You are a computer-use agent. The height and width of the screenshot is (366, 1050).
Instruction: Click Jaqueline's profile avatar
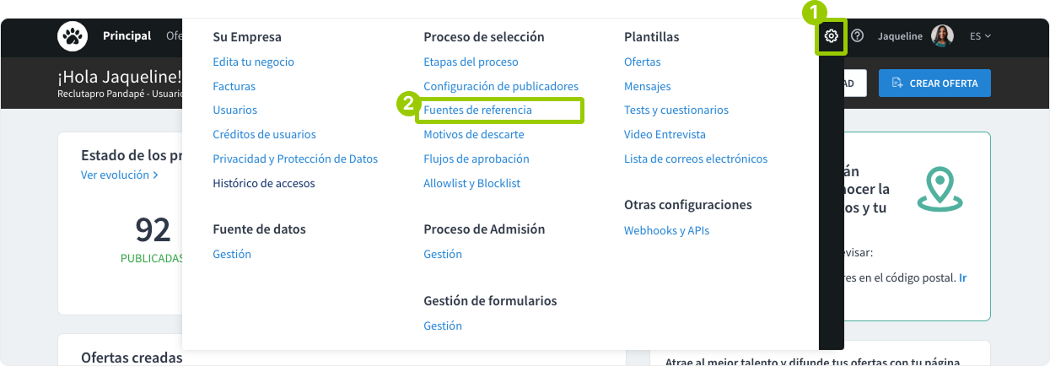coord(942,35)
